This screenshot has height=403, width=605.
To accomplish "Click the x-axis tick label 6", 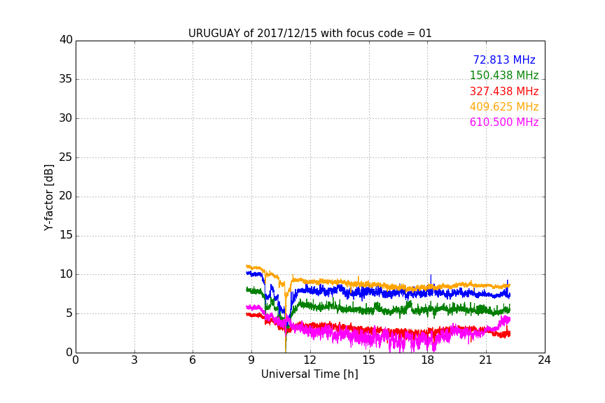I will (x=193, y=360).
